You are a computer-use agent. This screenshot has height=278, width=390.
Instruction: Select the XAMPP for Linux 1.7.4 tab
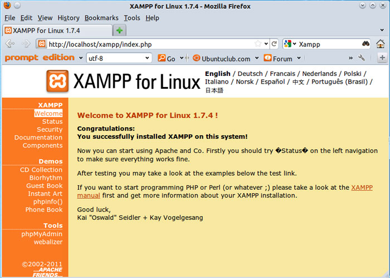pyautogui.click(x=57, y=30)
